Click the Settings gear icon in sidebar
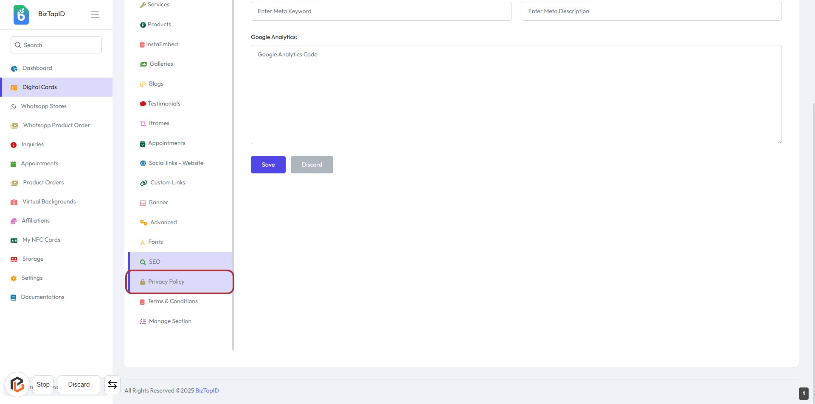The height and width of the screenshot is (404, 815). (x=14, y=279)
